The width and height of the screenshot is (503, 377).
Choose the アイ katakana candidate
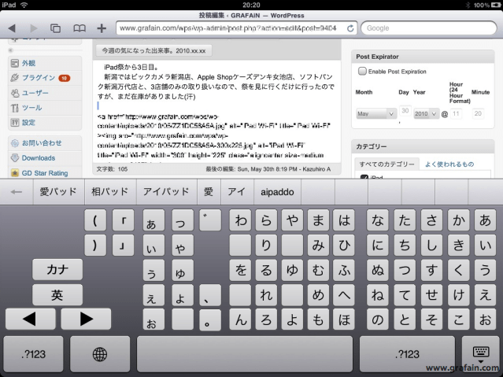pyautogui.click(x=237, y=192)
